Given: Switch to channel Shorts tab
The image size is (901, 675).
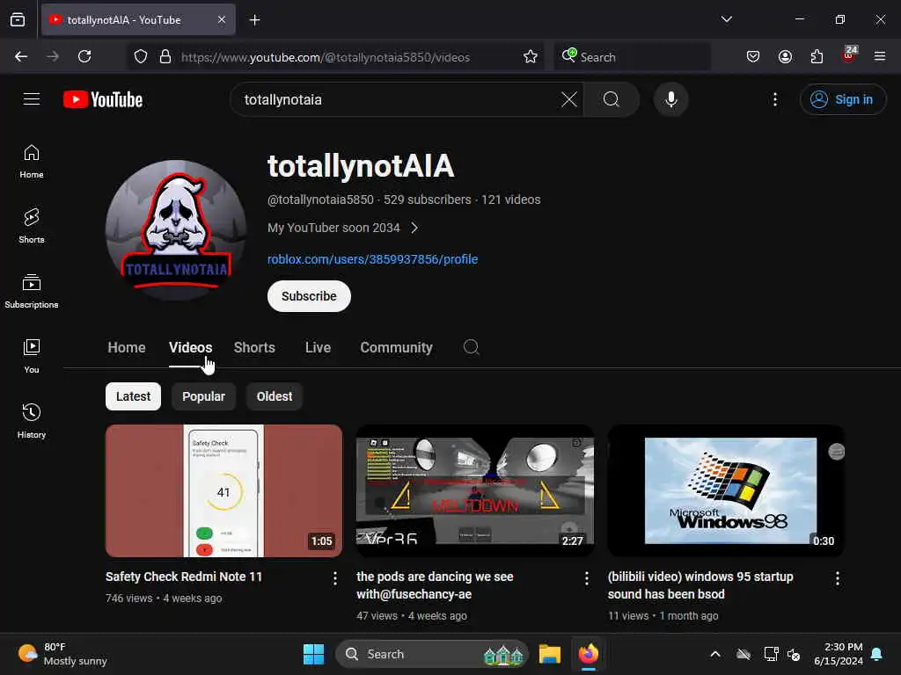Looking at the screenshot, I should (254, 347).
